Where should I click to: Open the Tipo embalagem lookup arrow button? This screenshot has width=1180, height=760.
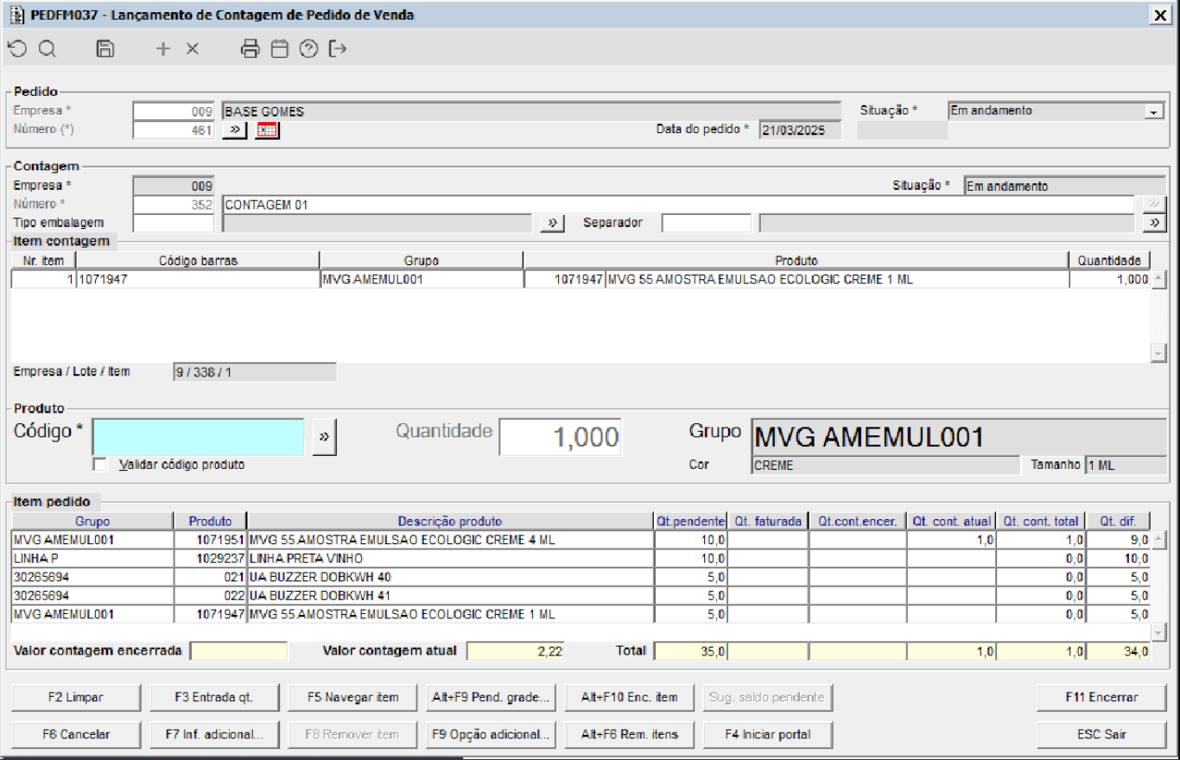tap(550, 223)
